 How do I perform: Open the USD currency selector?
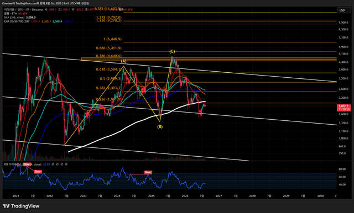(x=344, y=10)
